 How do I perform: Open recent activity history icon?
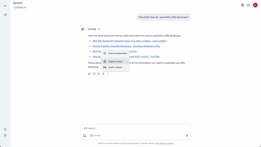point(5,130)
